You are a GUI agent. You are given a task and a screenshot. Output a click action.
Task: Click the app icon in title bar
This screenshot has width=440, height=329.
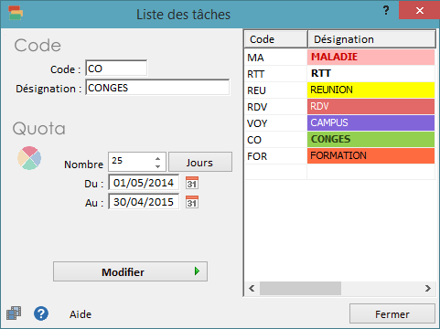(x=16, y=13)
